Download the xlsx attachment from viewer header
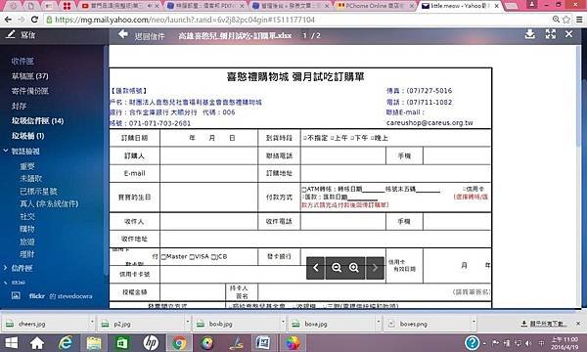587x352 pixels. pos(529,34)
